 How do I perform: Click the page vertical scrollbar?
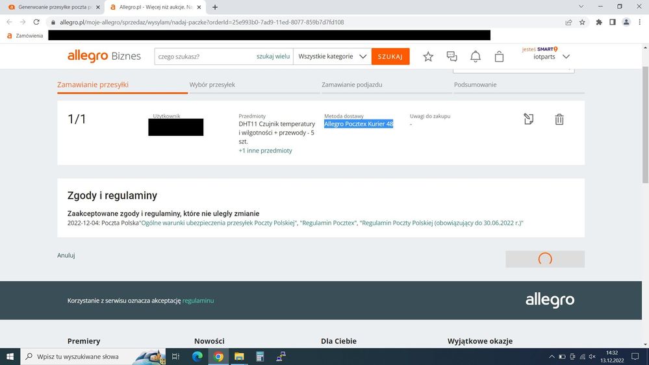[645, 124]
